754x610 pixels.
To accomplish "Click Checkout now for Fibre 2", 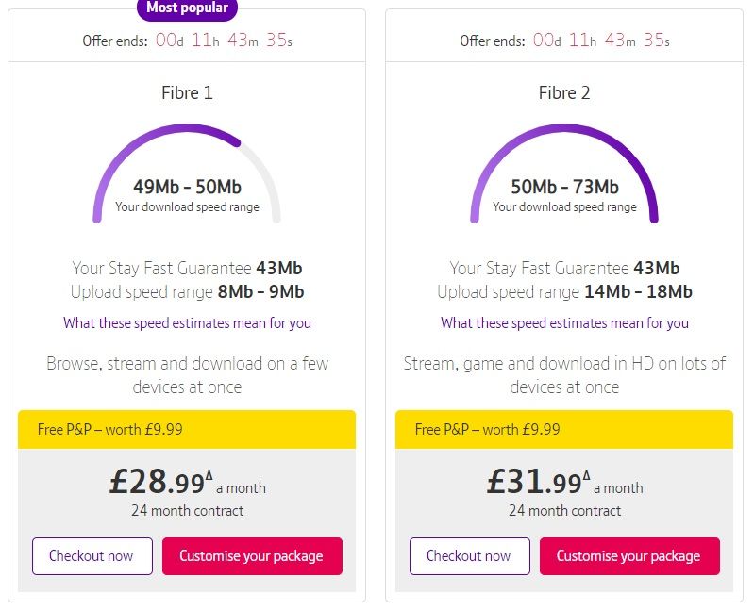I will pos(469,556).
